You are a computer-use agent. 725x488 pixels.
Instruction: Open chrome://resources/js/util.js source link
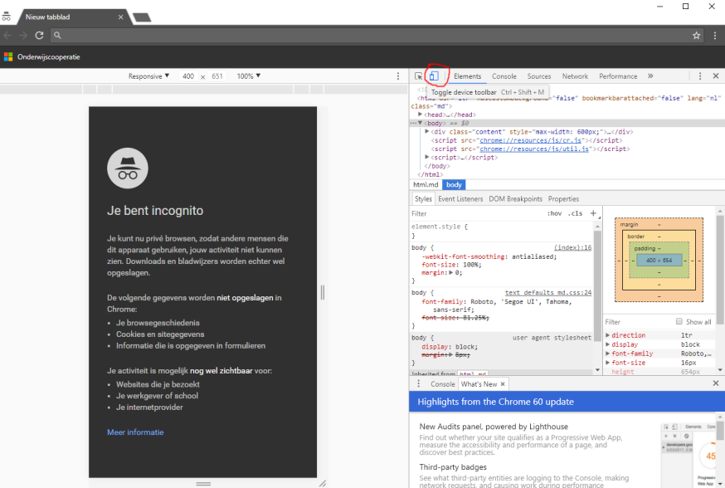(x=534, y=149)
